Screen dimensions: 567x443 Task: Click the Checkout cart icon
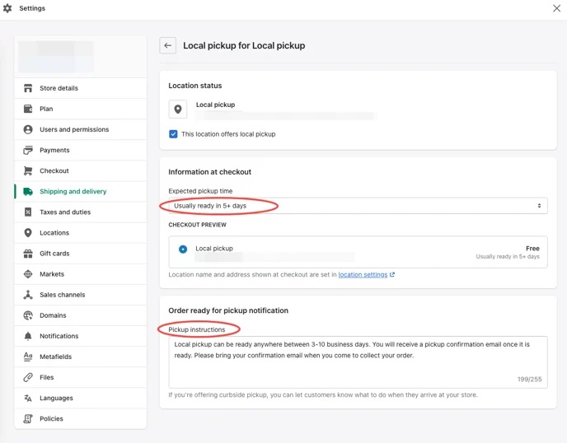point(28,170)
